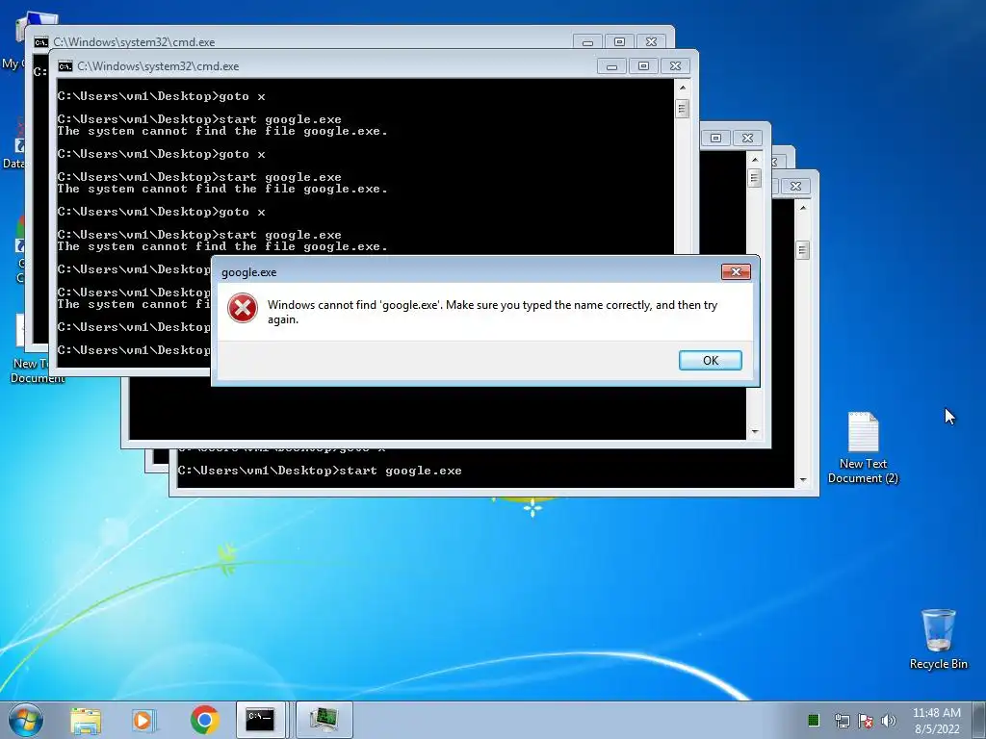This screenshot has height=739, width=986.
Task: Click the first 'goto x' line in front cmd
Action: 161,96
